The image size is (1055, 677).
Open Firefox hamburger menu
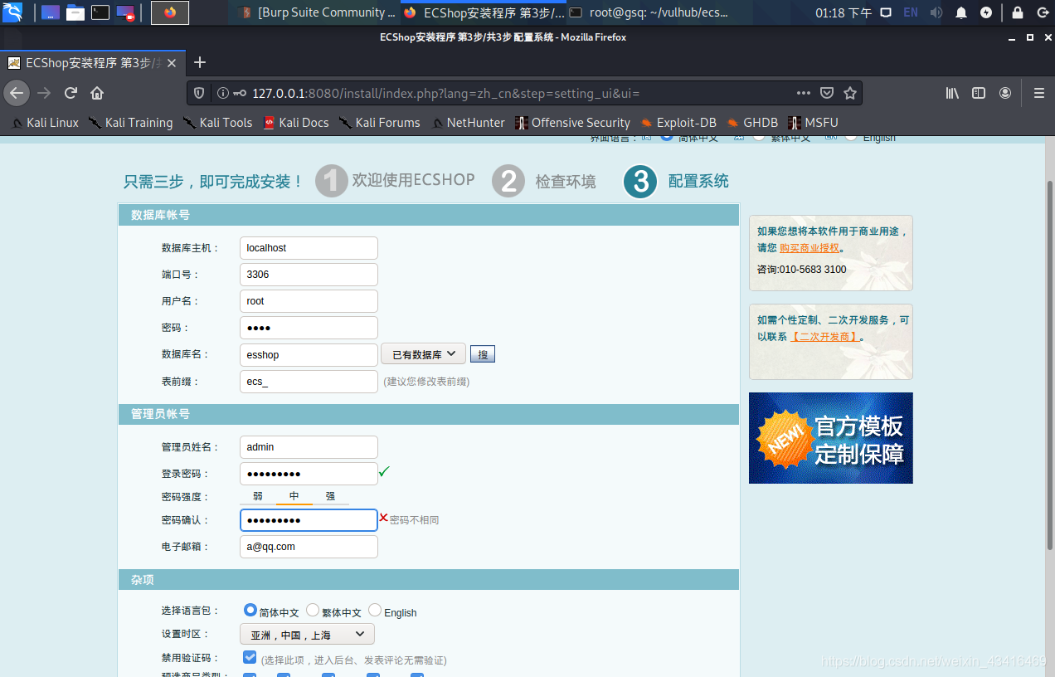1038,93
